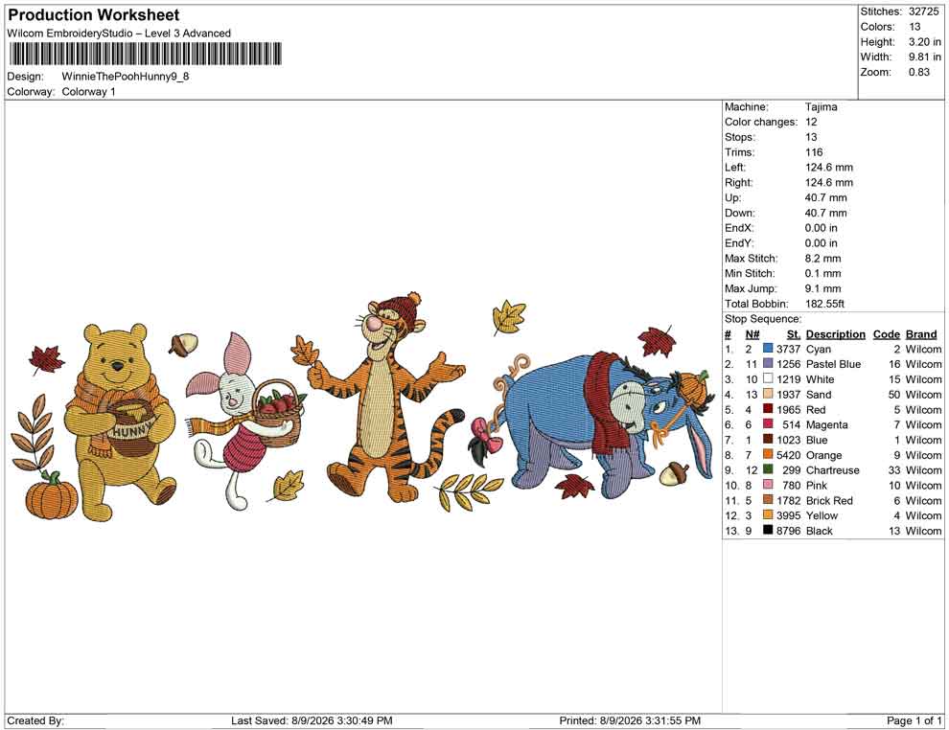Click the Orange thread color swatch
Screen dimensions: 949x730
[x=768, y=455]
